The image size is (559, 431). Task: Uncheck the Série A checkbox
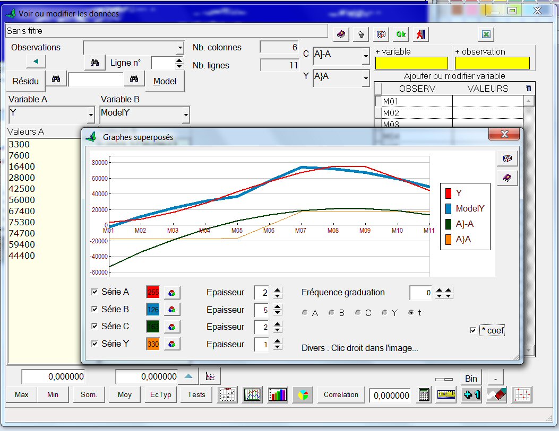[x=94, y=292]
